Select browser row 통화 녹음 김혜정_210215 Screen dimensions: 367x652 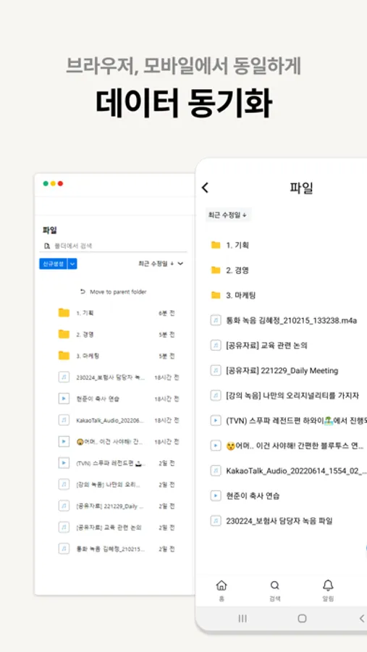117,549
